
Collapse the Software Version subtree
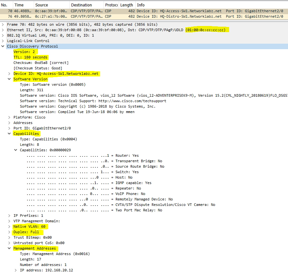[x=9, y=79]
